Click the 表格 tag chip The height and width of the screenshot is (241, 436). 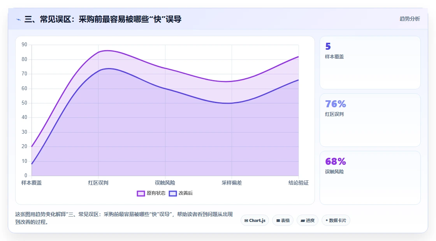tap(283, 220)
